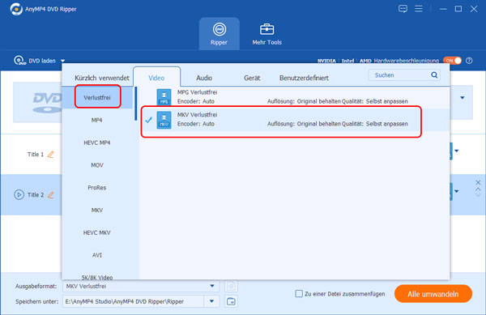Screen dimensions: 486x315
Task: Click the Alle umwandeln button
Action: pyautogui.click(x=433, y=294)
